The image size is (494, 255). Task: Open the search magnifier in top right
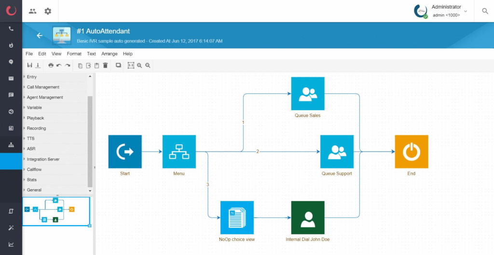coord(485,11)
